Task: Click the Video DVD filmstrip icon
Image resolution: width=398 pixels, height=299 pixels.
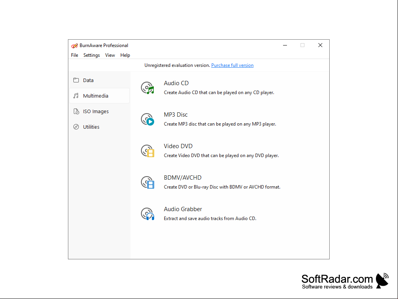Action: (148, 151)
